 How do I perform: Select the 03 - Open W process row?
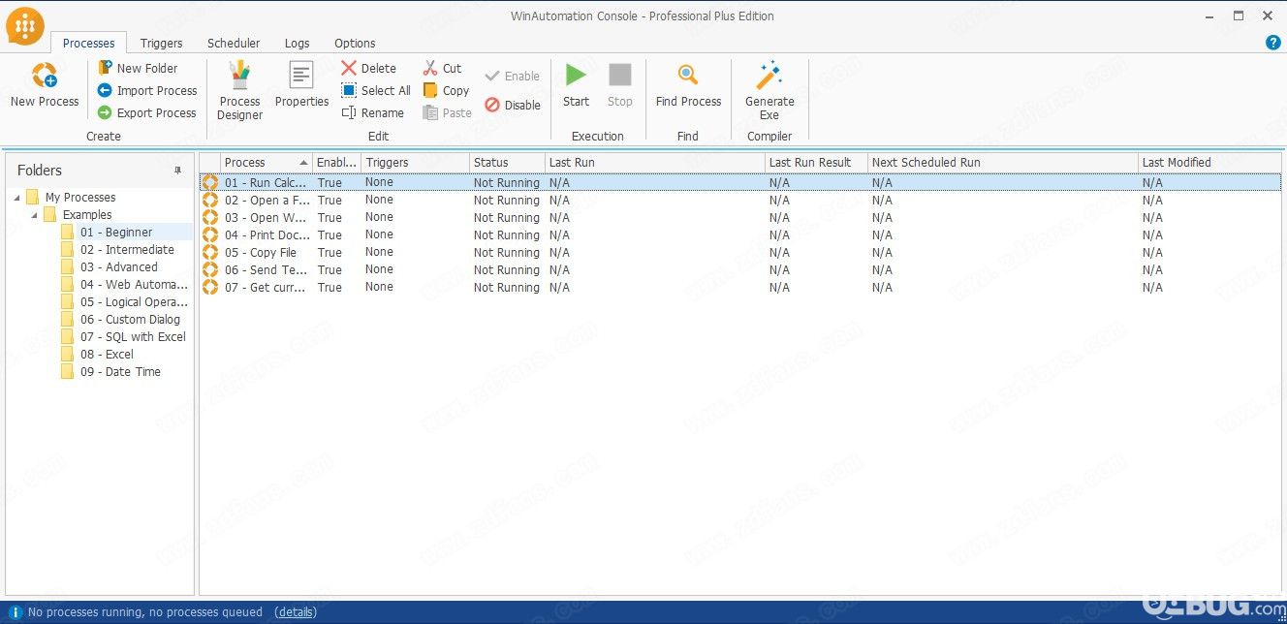pyautogui.click(x=740, y=217)
